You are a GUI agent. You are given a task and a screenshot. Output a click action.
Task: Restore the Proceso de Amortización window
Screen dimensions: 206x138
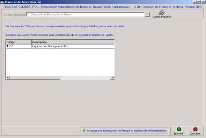pyautogui.click(x=199, y=2)
